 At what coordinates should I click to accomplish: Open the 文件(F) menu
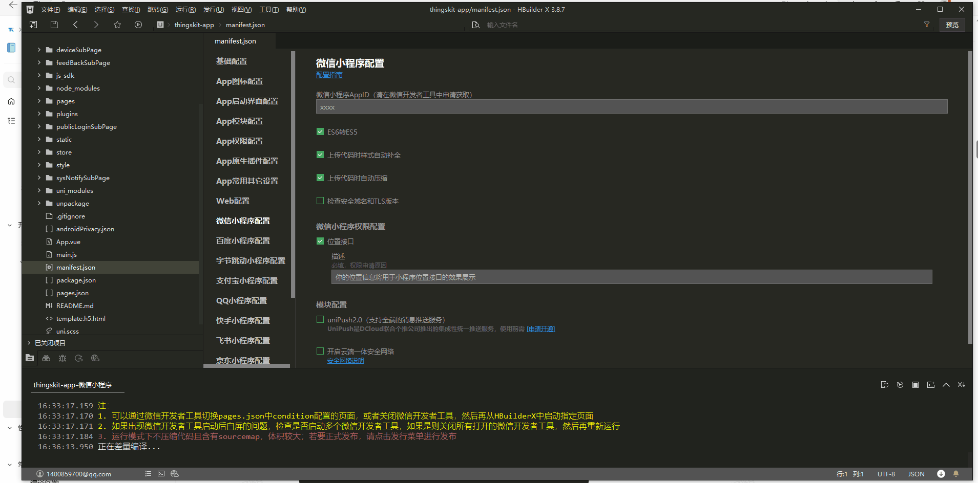tap(50, 10)
